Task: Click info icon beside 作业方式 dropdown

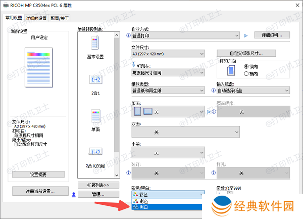Action: tap(128, 35)
